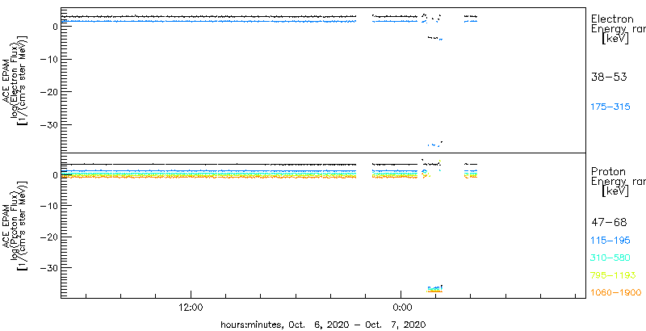Click the 1060-1900 proton energy legend label
The height and width of the screenshot is (331, 646).
point(616,293)
